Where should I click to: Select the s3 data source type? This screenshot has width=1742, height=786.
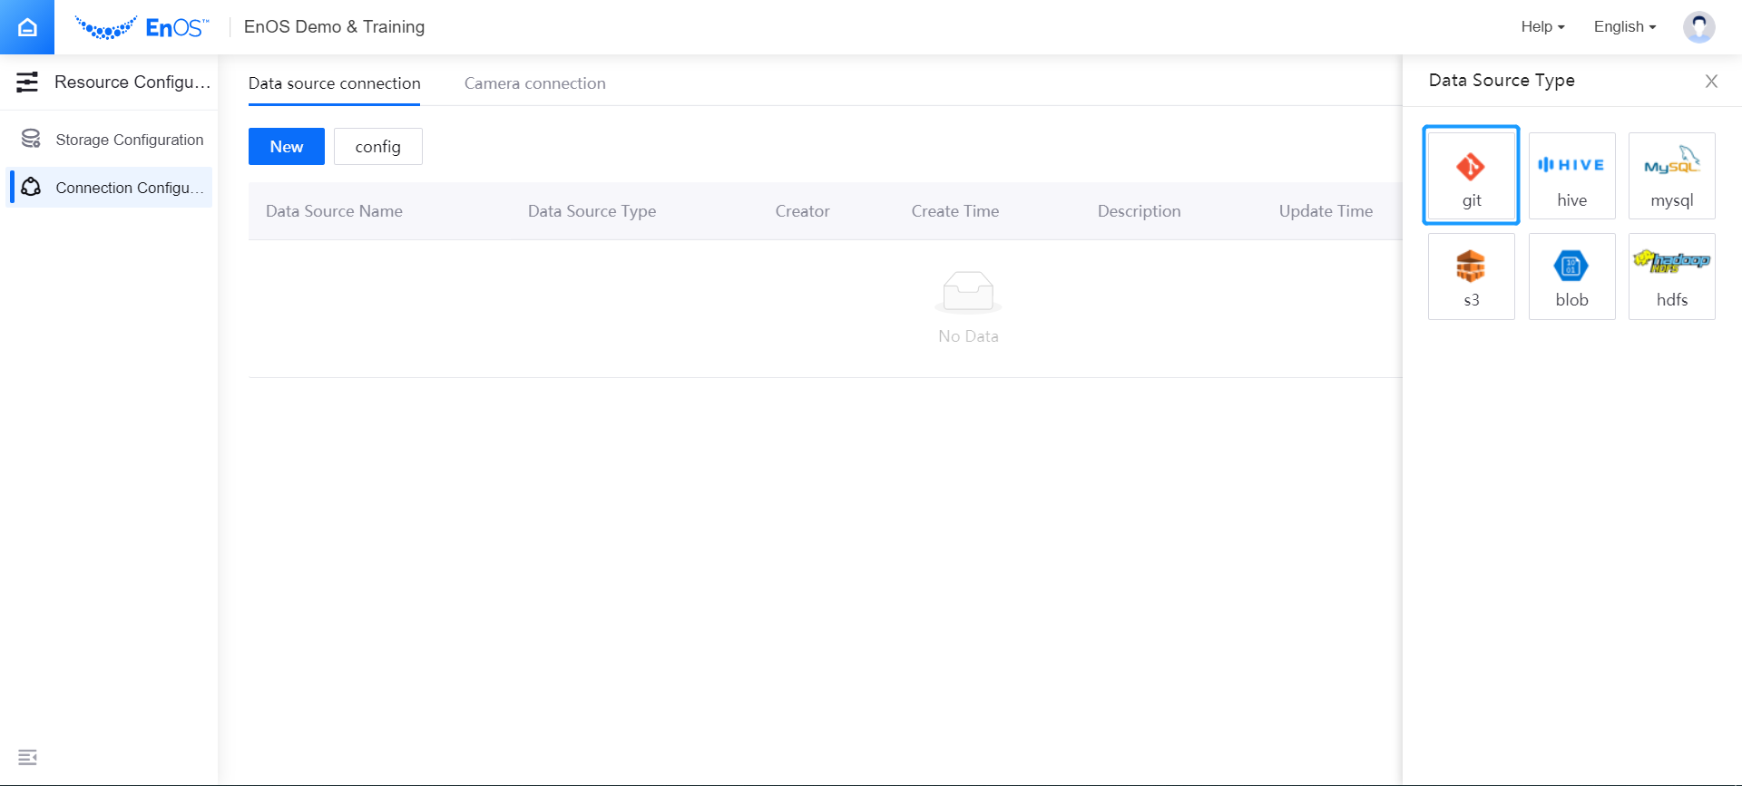tap(1471, 277)
